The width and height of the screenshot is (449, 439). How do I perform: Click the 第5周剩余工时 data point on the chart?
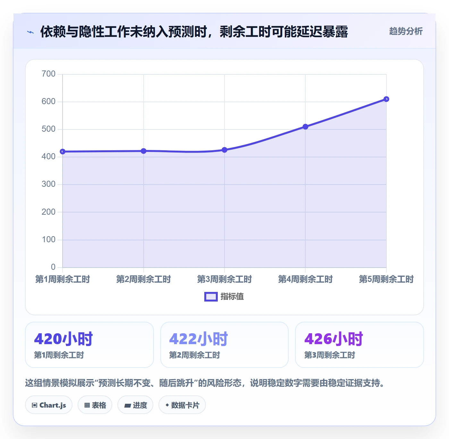[386, 99]
